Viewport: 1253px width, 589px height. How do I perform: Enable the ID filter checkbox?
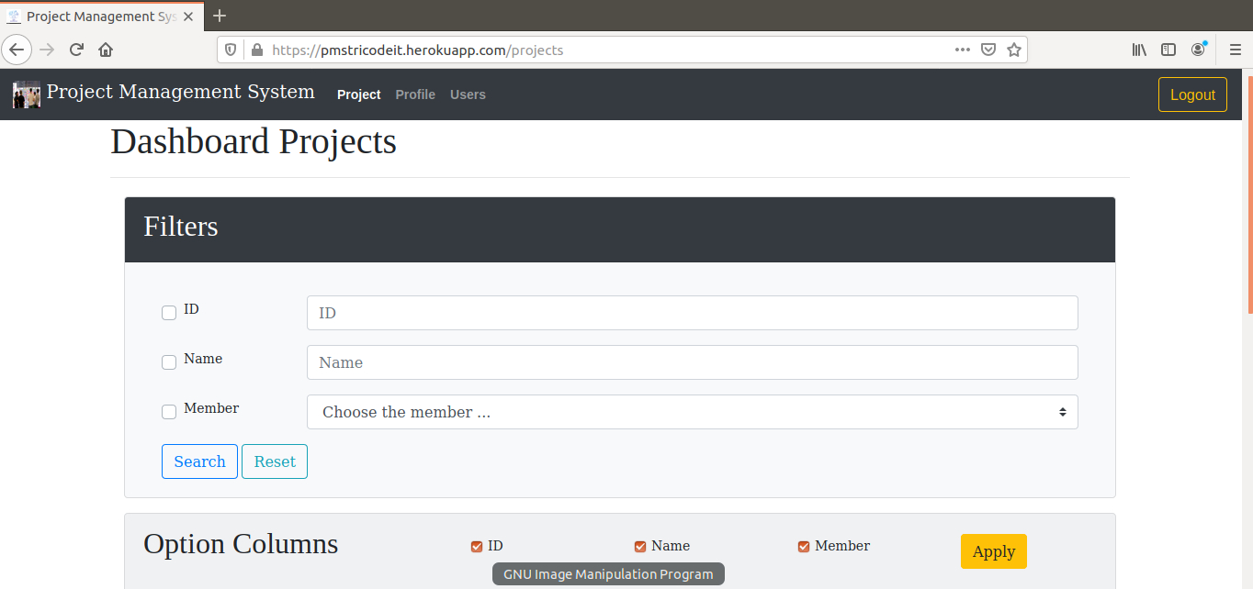(x=168, y=312)
